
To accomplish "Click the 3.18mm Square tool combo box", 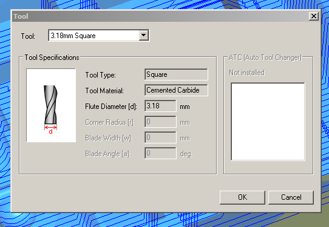I will point(98,35).
